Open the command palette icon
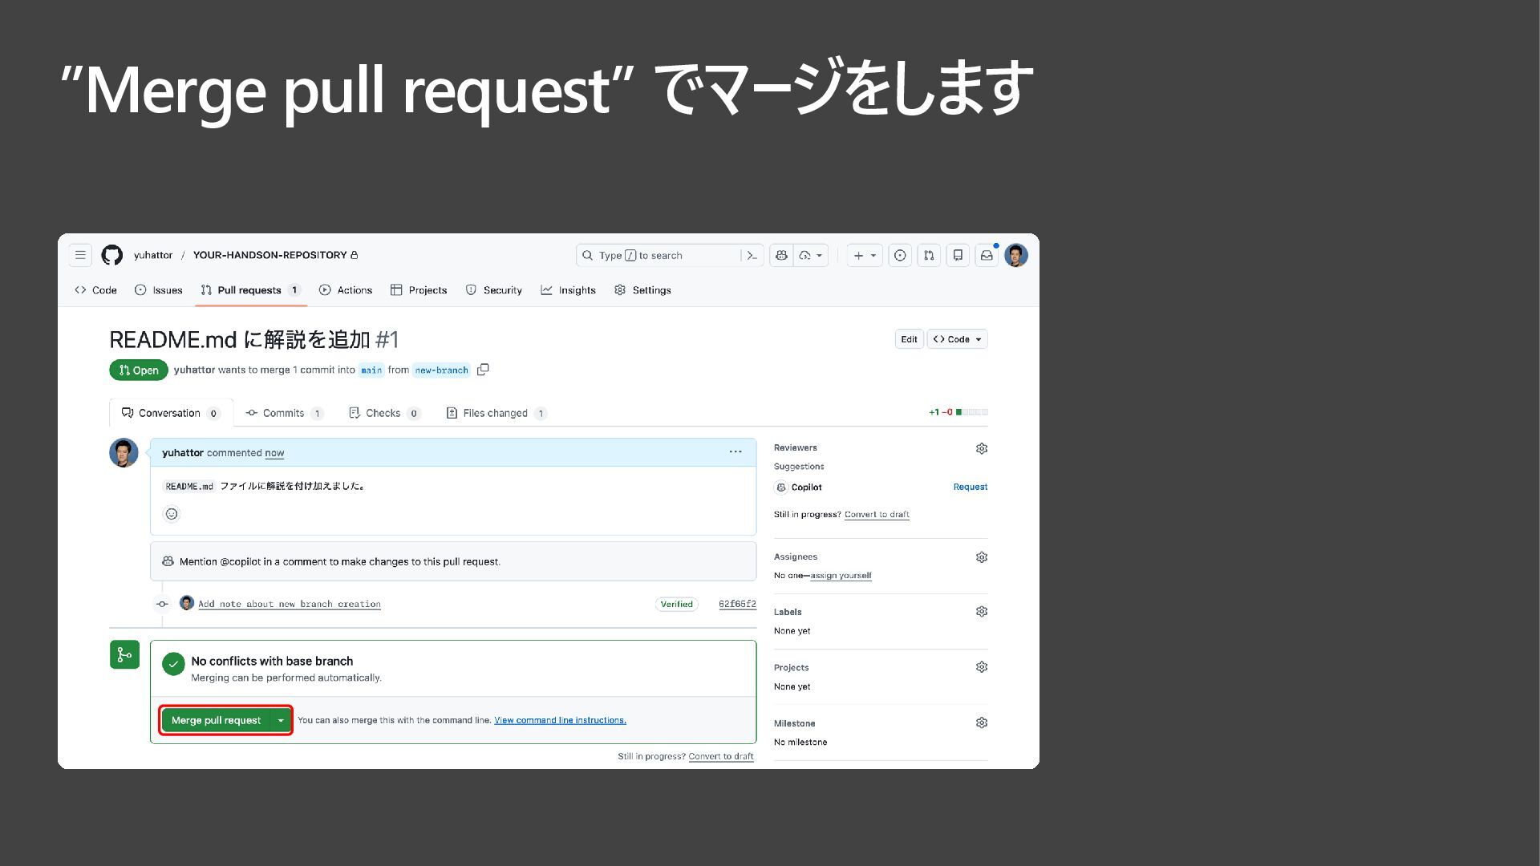 click(x=752, y=255)
